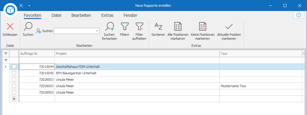Sort by the Auftrags Nr. column header
Viewport: 307px width, 115px height.
(37, 54)
